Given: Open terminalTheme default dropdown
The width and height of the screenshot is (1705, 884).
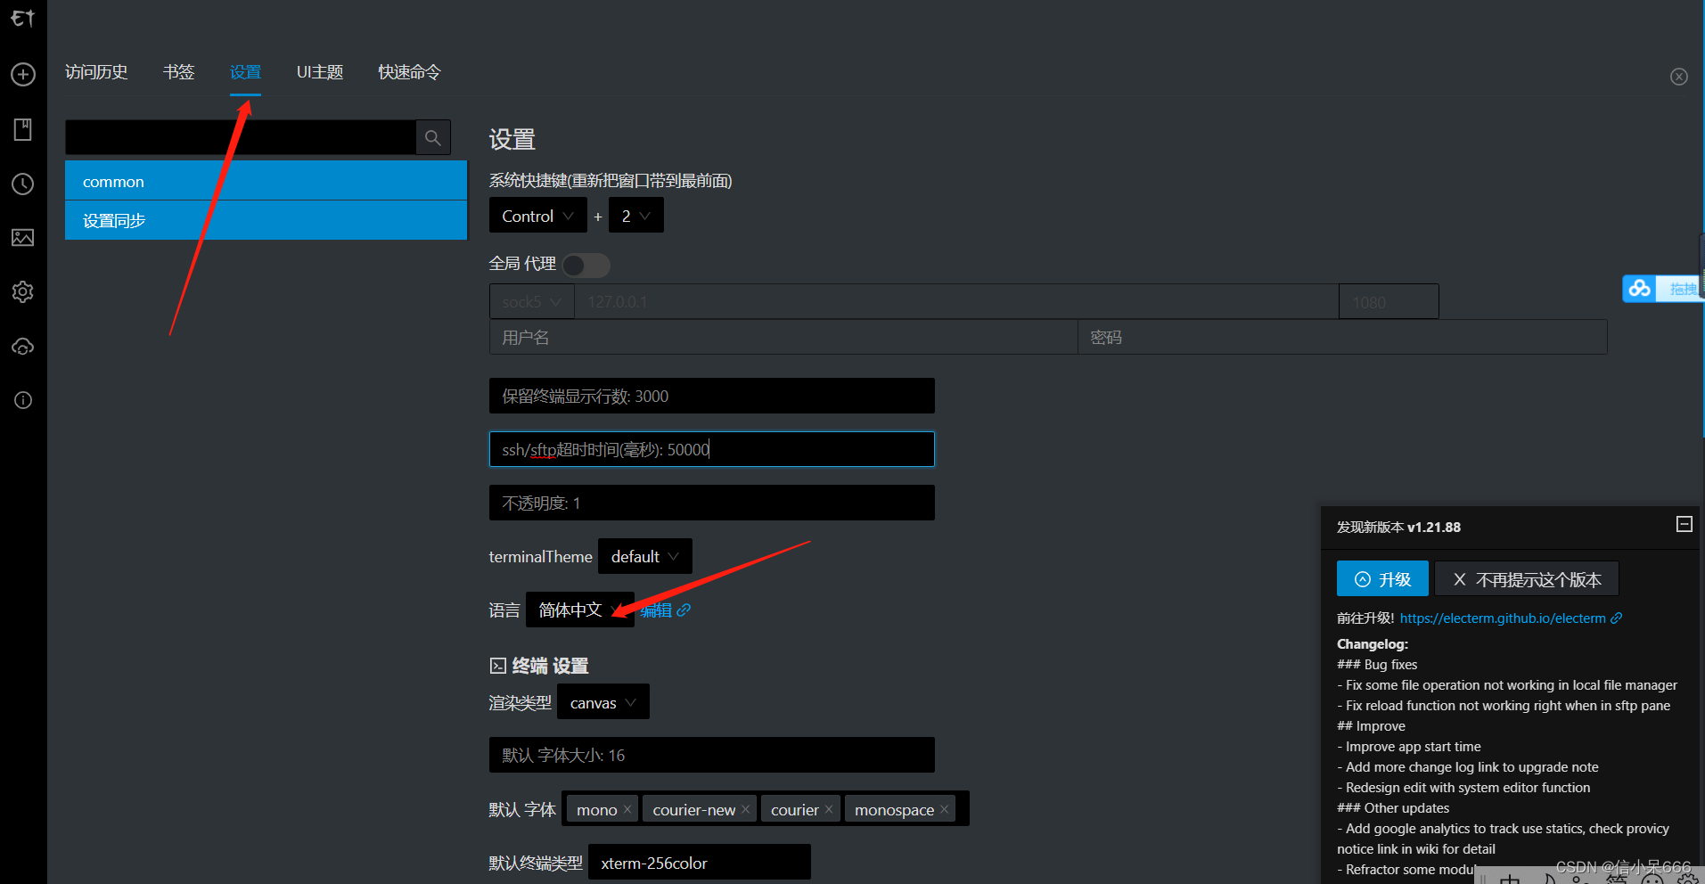Looking at the screenshot, I should (x=645, y=556).
